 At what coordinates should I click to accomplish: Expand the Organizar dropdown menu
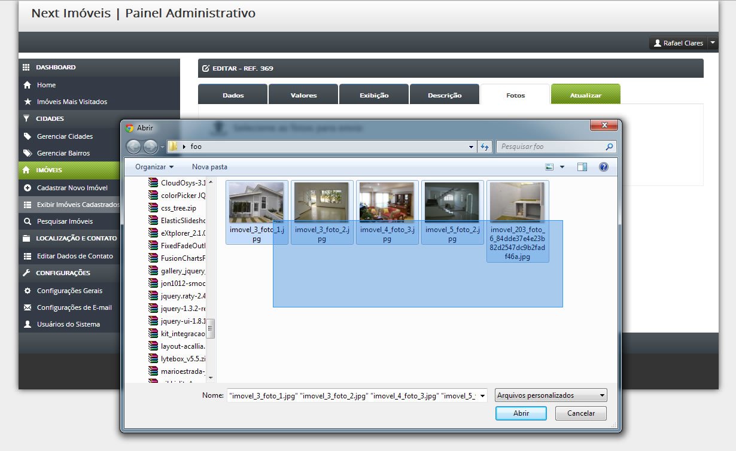tap(154, 167)
